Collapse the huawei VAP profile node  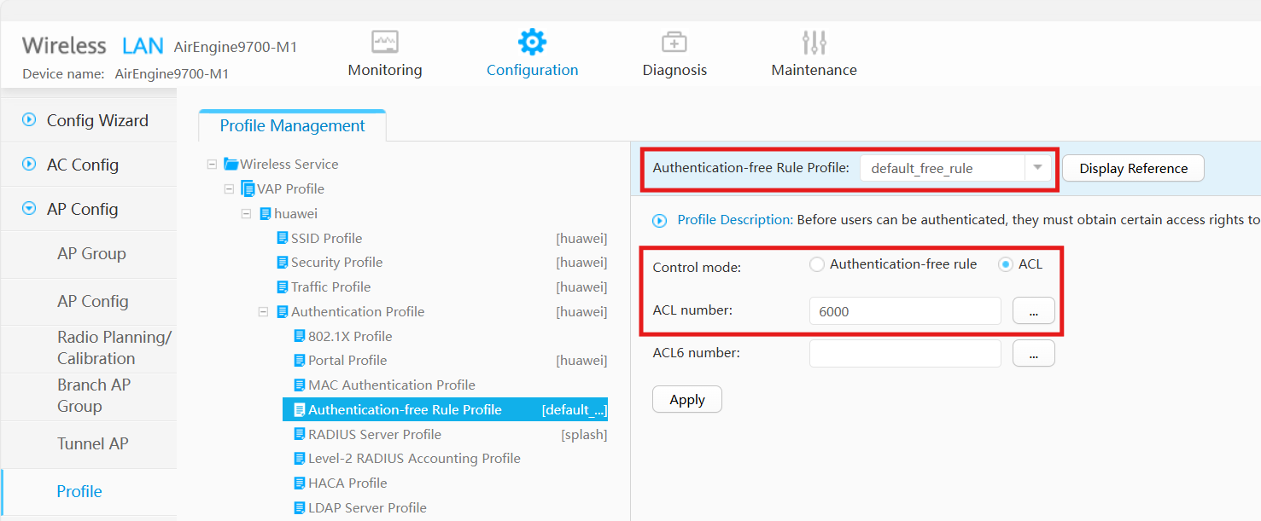[x=247, y=214]
